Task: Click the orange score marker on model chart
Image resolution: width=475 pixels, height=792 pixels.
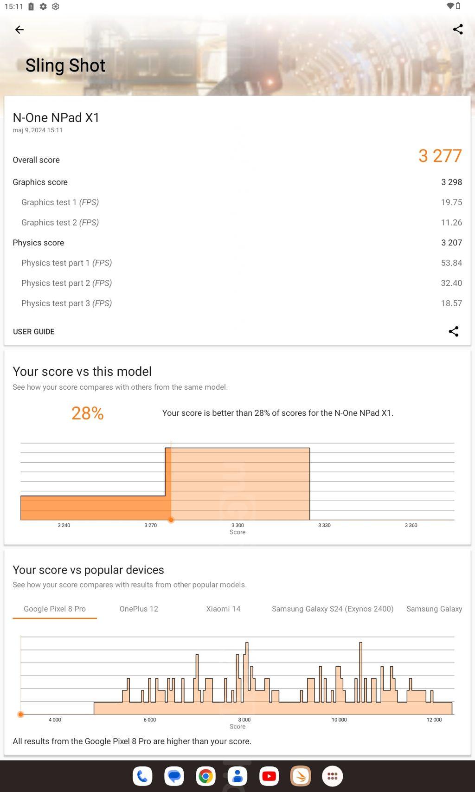Action: 171,520
